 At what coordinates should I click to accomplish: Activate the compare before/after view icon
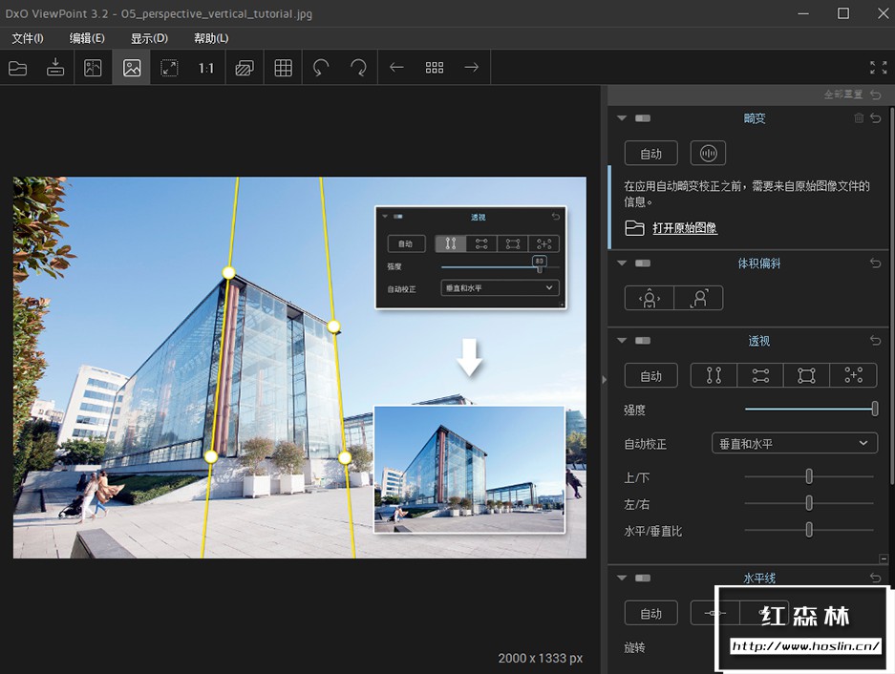(245, 67)
